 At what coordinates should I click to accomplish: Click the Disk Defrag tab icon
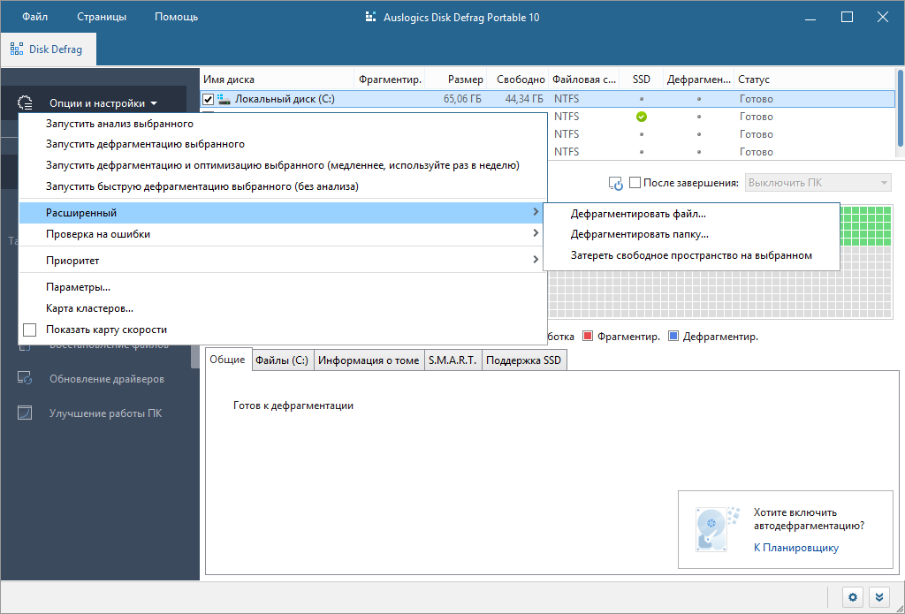click(x=17, y=49)
